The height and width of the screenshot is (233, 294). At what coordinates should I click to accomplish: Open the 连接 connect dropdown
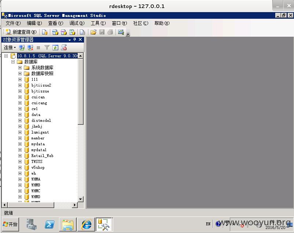click(x=10, y=47)
